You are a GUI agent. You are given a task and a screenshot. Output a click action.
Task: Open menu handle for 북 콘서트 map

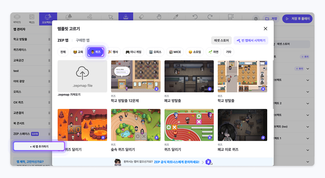pyautogui.click(x=49, y=123)
